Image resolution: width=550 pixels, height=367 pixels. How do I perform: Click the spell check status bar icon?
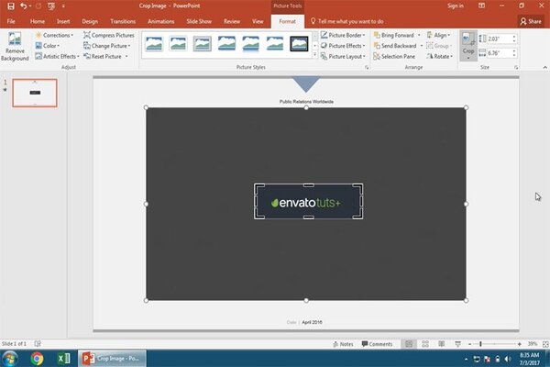(x=38, y=344)
